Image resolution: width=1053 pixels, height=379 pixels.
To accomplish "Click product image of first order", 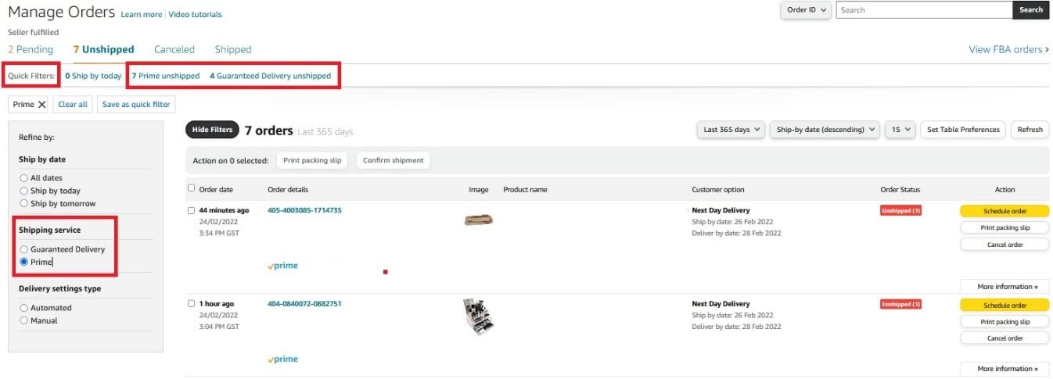I will pyautogui.click(x=478, y=220).
